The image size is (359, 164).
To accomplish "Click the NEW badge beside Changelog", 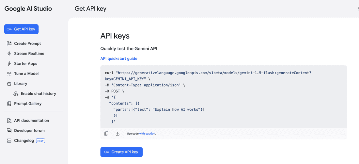I will [40, 141].
